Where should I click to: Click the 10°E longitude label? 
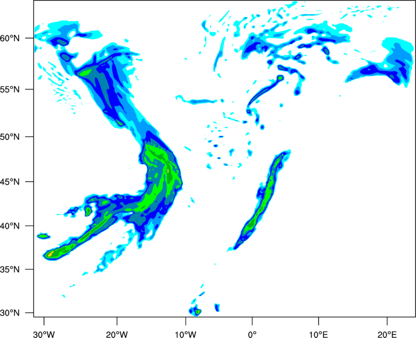318,334
